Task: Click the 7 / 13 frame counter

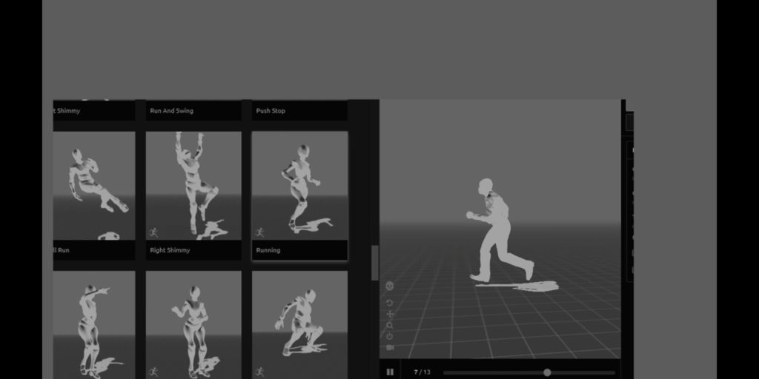Action: (x=422, y=372)
